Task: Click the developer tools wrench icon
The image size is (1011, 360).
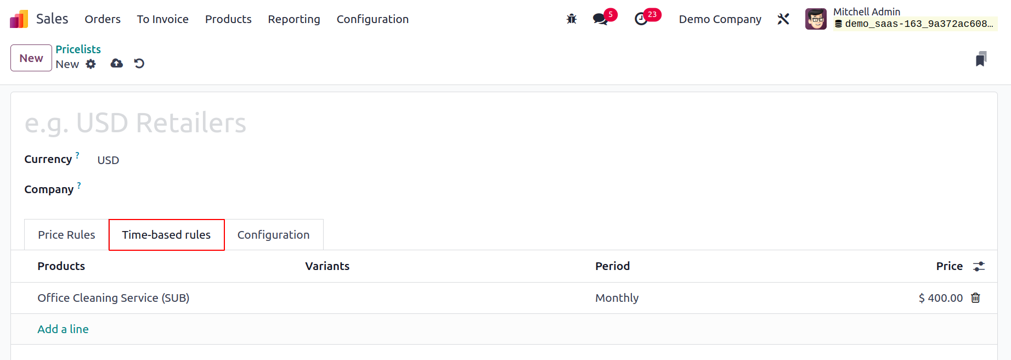Action: point(783,19)
